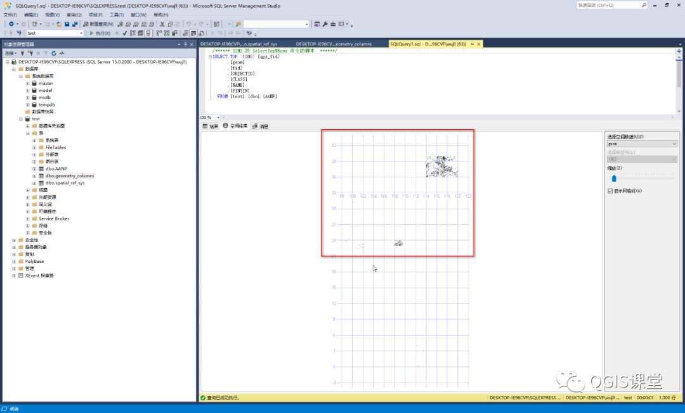Expand the FileTables node
685x413 pixels.
[34, 148]
